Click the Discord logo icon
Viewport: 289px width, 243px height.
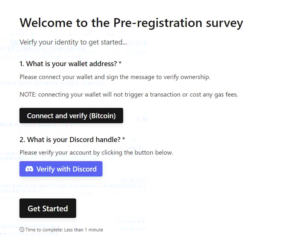[x=29, y=169]
